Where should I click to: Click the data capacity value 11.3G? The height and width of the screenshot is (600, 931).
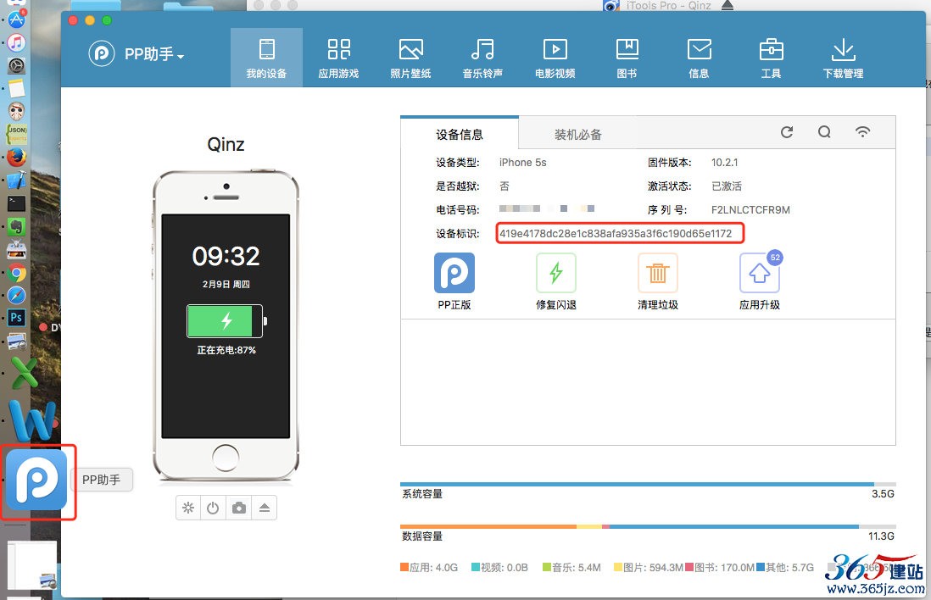[x=881, y=536]
